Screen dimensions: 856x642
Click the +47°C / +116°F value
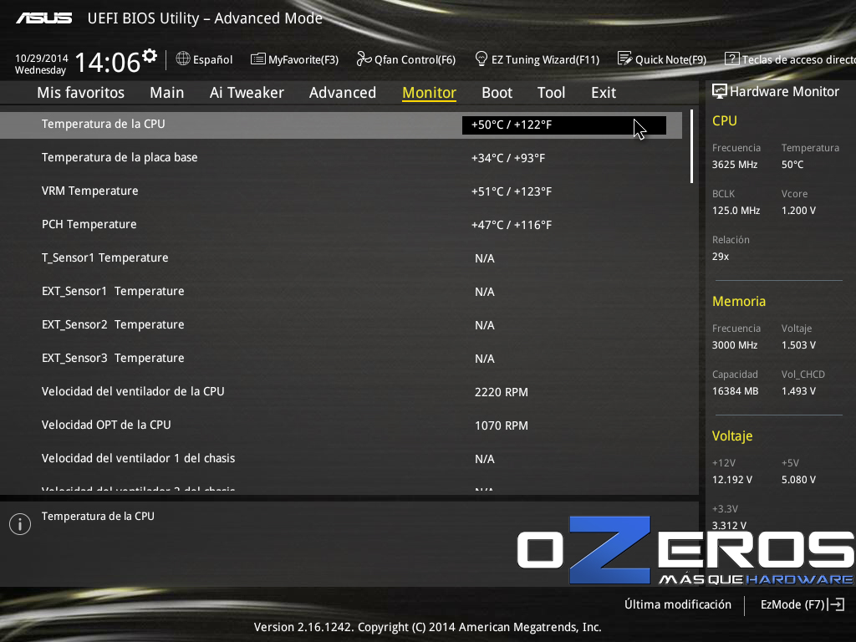click(512, 225)
